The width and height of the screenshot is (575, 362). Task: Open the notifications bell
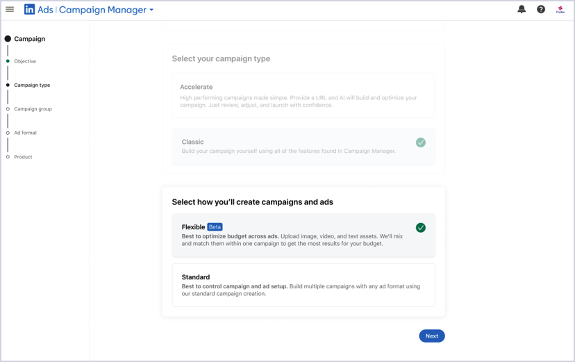click(522, 10)
